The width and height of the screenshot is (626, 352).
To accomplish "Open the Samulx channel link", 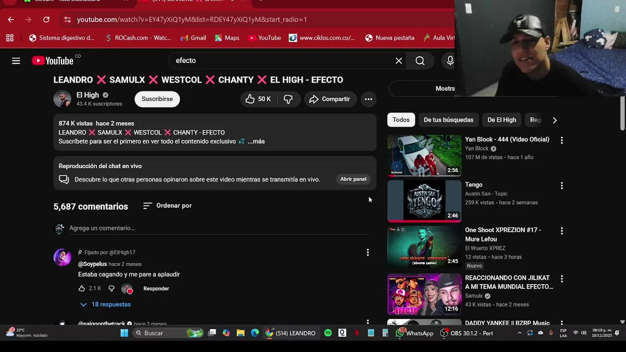I will pos(474,296).
